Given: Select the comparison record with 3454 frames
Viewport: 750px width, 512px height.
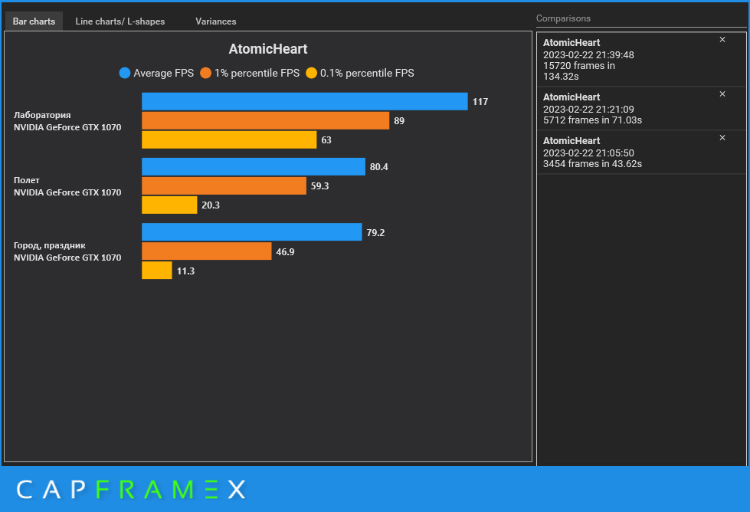Looking at the screenshot, I should (641, 153).
